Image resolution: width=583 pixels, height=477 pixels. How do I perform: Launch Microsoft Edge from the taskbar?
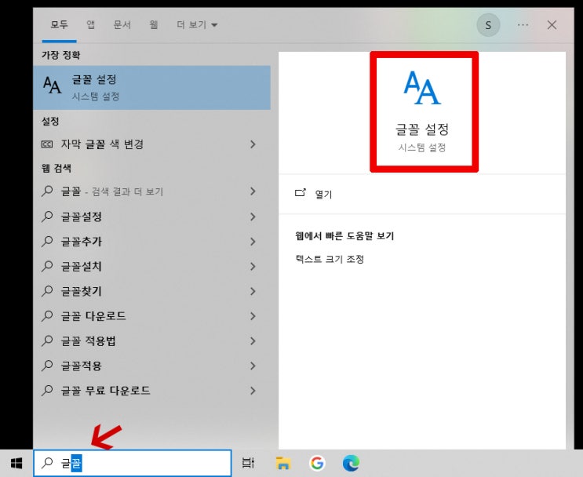351,463
